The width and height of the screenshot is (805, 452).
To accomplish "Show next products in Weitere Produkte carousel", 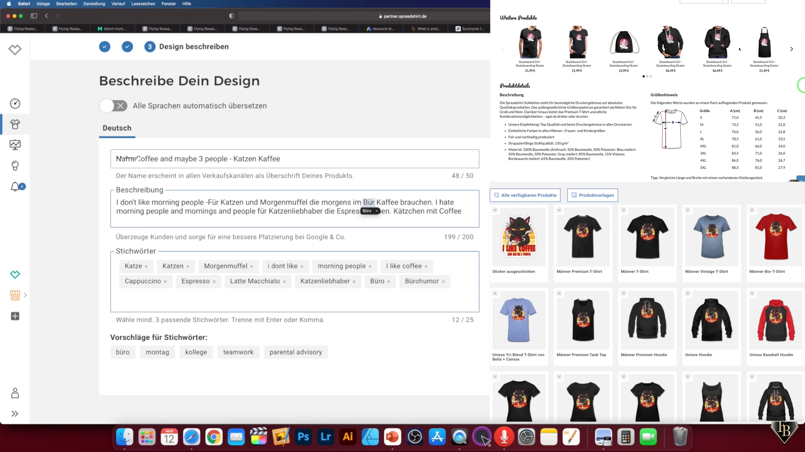I will click(x=791, y=49).
